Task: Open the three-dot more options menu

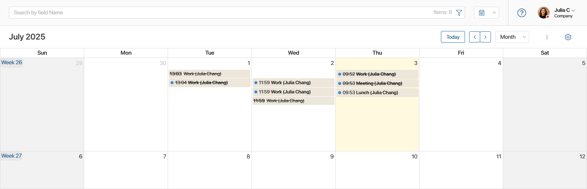Action: pyautogui.click(x=547, y=37)
